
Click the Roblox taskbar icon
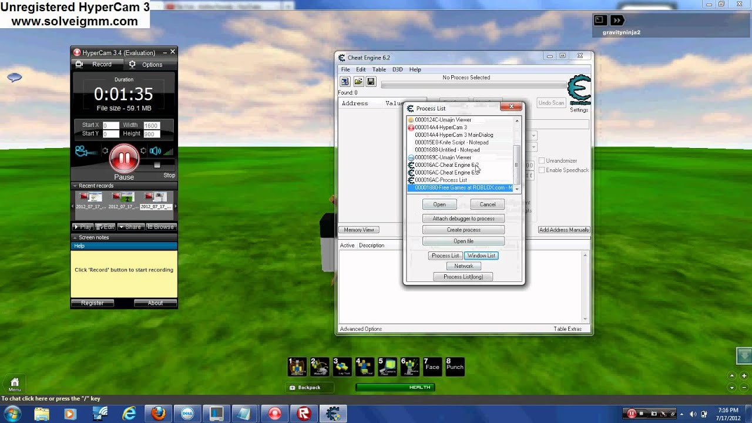coord(304,414)
